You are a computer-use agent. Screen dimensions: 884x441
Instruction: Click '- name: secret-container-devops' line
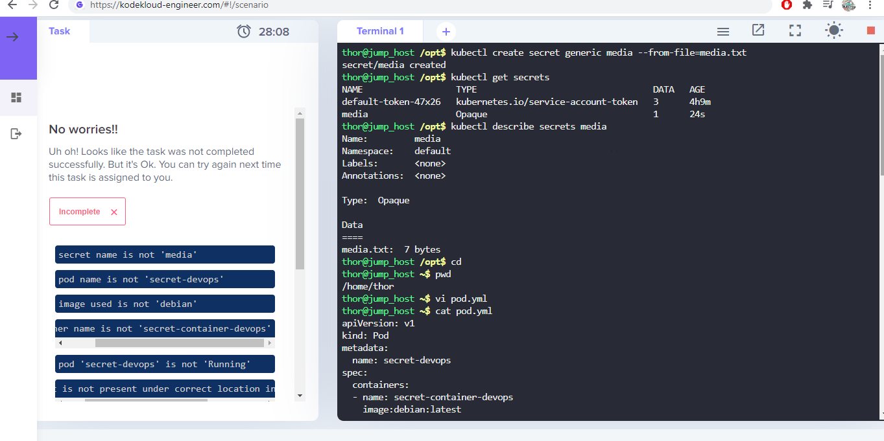(433, 397)
